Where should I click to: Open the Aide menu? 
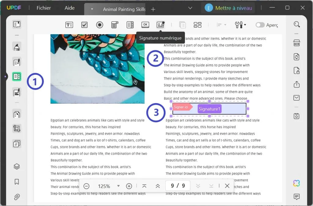point(69,8)
